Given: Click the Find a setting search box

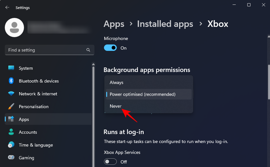Looking at the screenshot, I should tap(50, 50).
